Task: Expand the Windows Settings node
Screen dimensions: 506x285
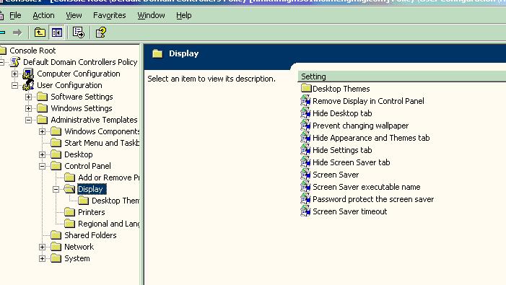Action: [x=28, y=109]
